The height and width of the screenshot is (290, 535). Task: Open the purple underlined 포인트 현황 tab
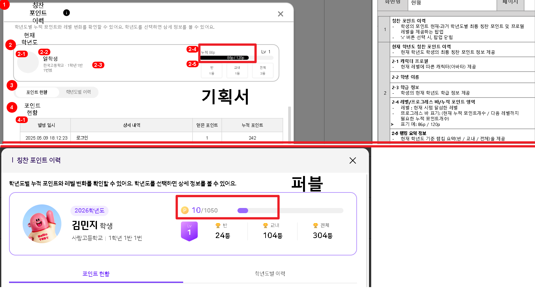96,274
